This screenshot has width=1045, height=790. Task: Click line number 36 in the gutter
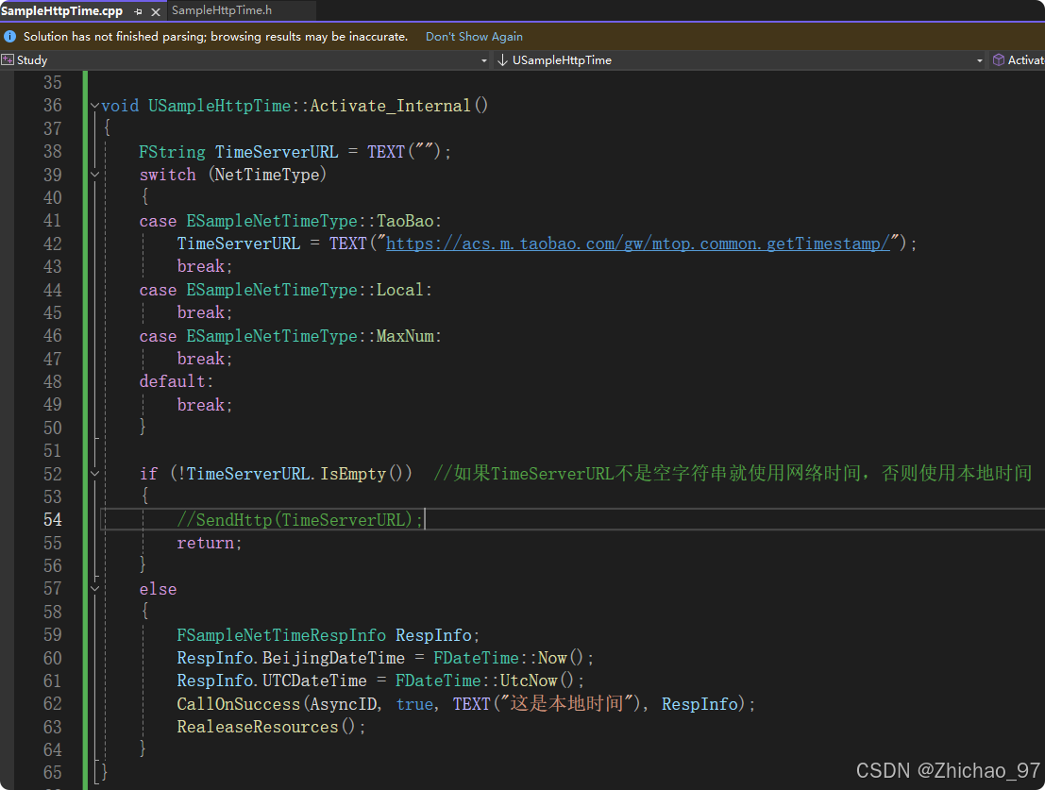click(x=53, y=106)
